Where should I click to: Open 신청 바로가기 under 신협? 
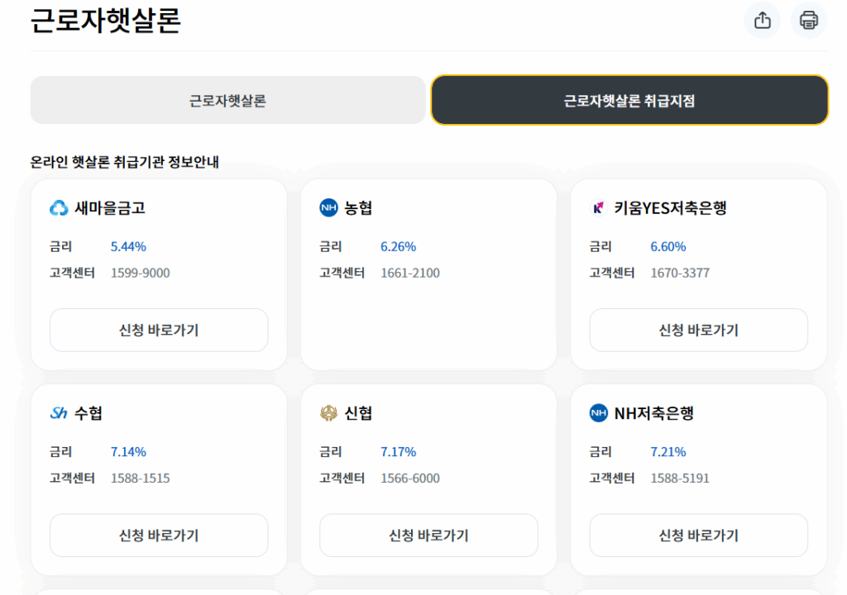pos(428,535)
